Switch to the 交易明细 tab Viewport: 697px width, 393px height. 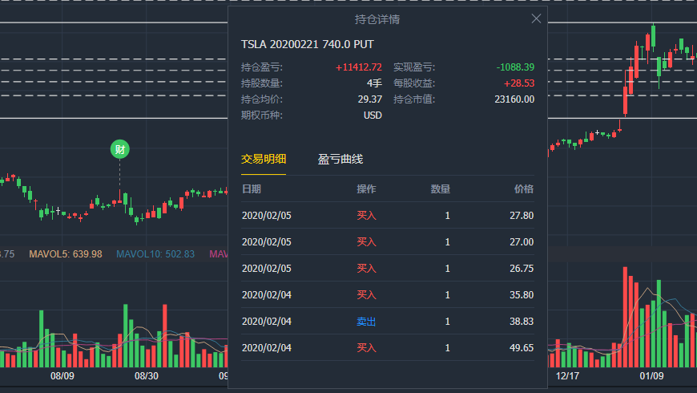[x=264, y=159]
